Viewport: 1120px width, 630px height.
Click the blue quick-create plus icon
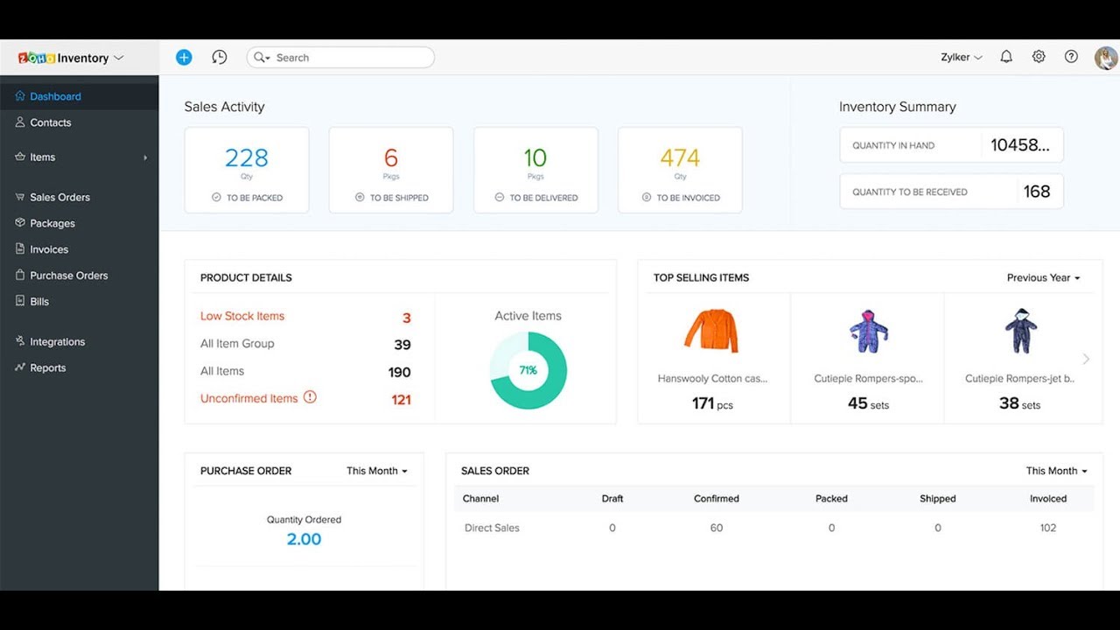(184, 56)
